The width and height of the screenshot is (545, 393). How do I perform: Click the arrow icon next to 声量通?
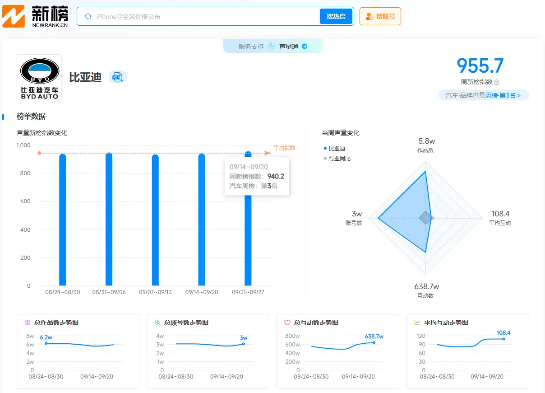click(305, 46)
